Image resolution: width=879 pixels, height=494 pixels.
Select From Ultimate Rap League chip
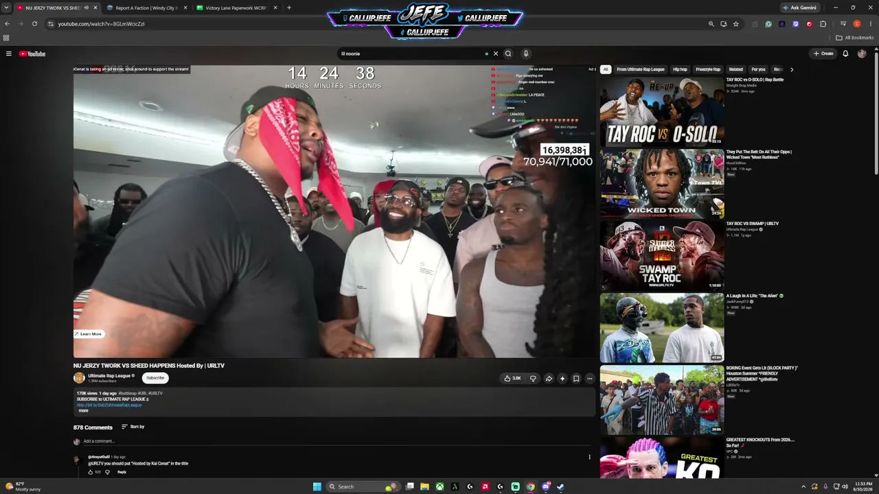641,69
